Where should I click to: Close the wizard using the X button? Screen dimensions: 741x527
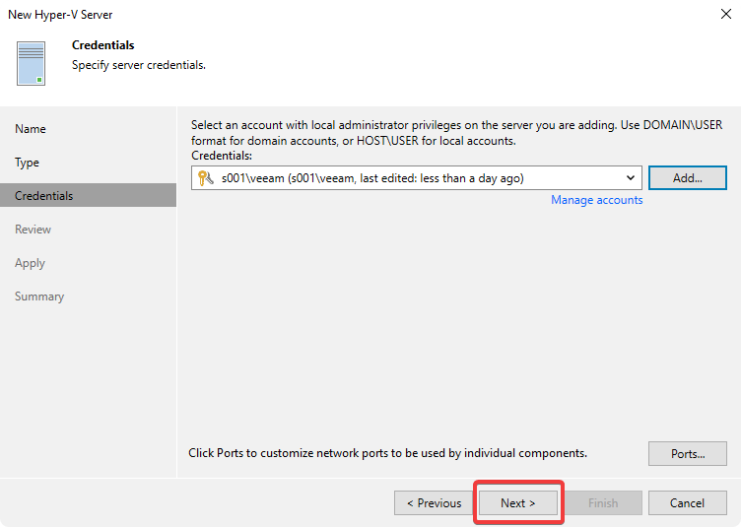726,15
